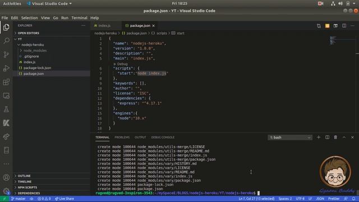Close the package.json editor tab
This screenshot has width=359, height=202.
click(153, 26)
